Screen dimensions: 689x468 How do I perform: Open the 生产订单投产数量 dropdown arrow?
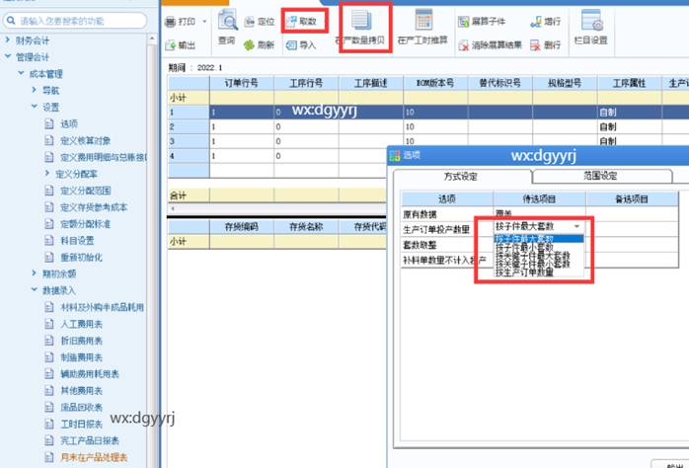pos(577,226)
